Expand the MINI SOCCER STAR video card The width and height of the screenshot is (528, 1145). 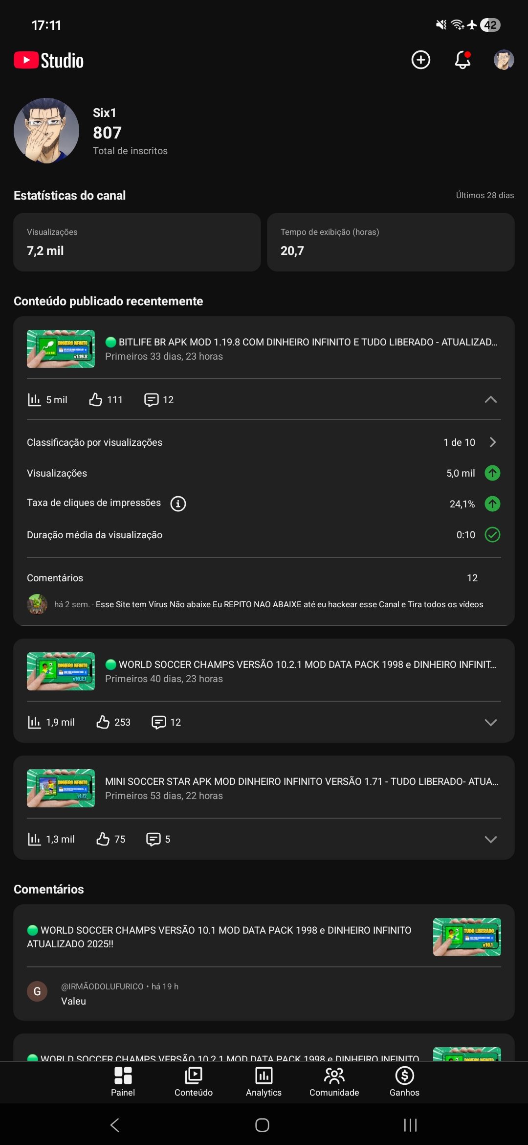tap(490, 839)
